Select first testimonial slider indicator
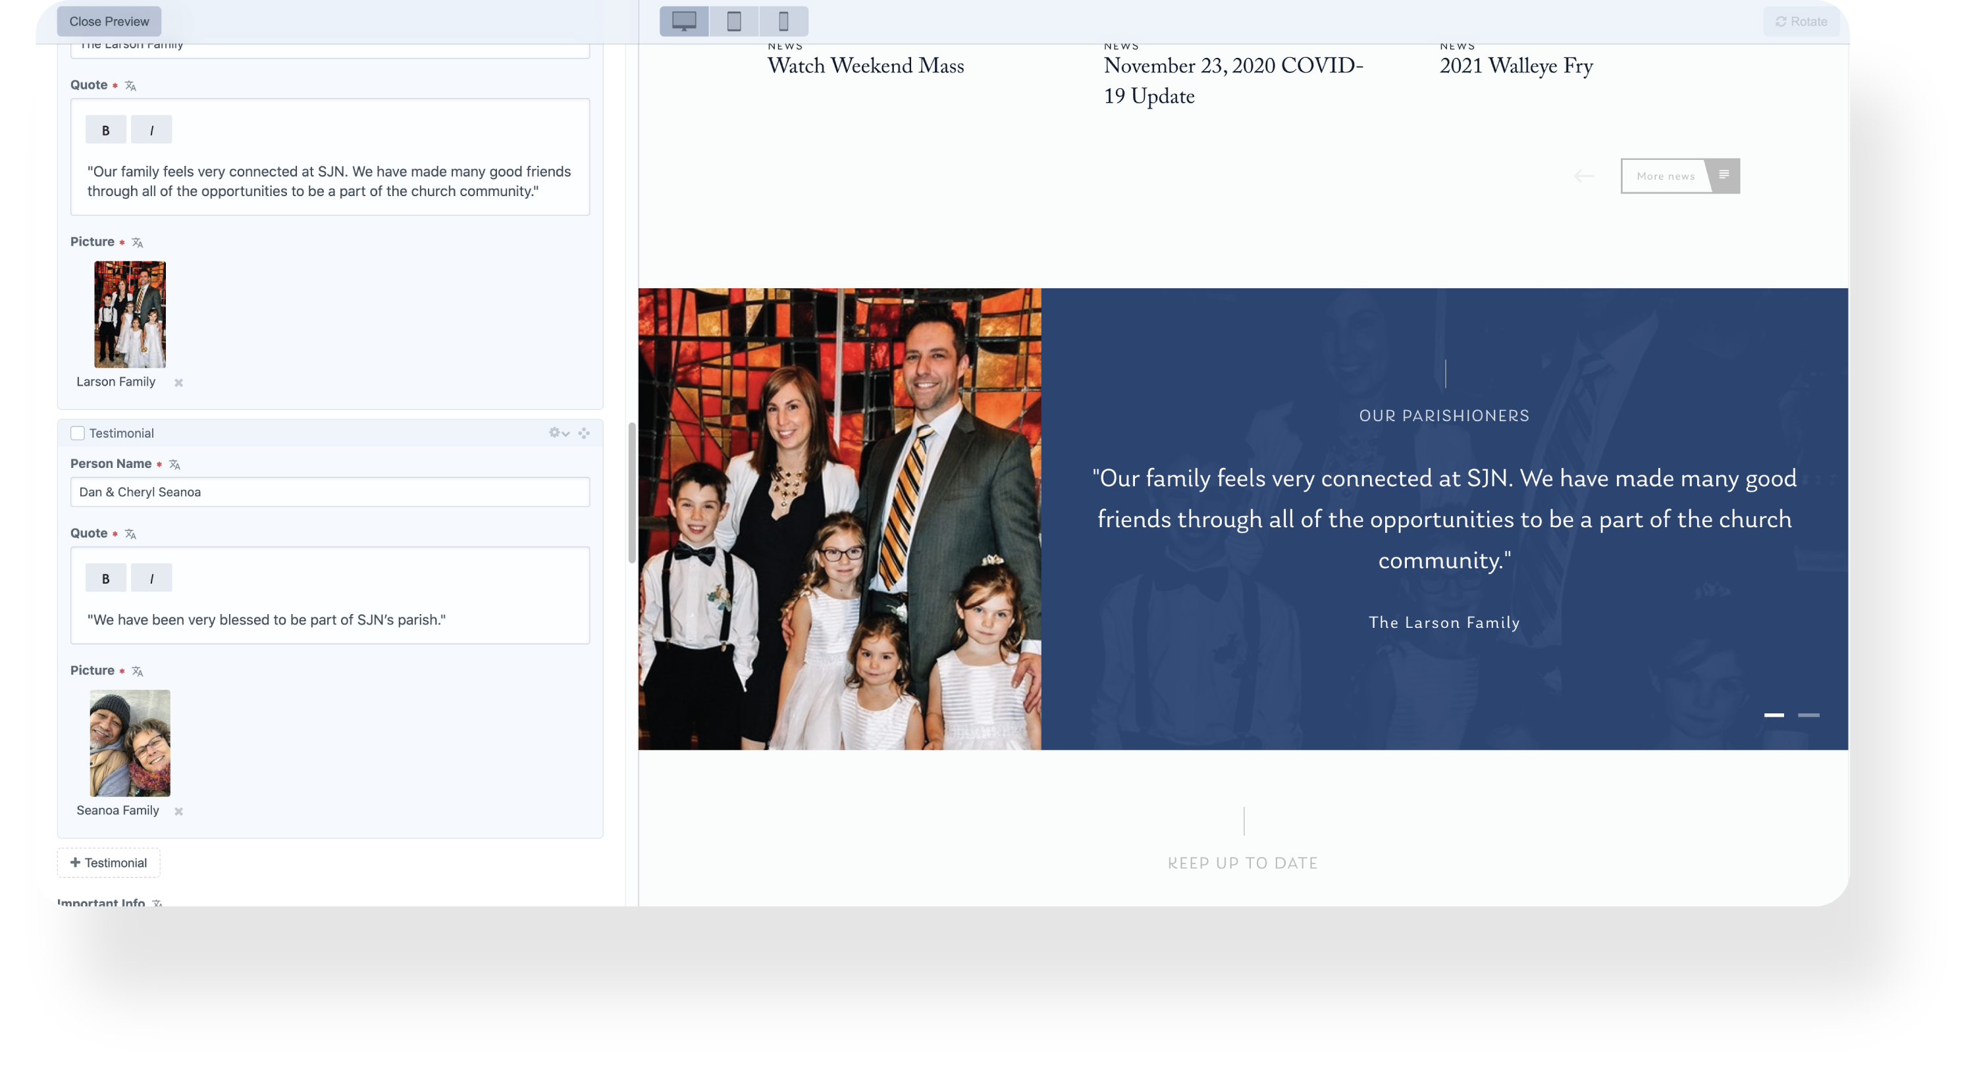The width and height of the screenshot is (1975, 1076). point(1774,715)
